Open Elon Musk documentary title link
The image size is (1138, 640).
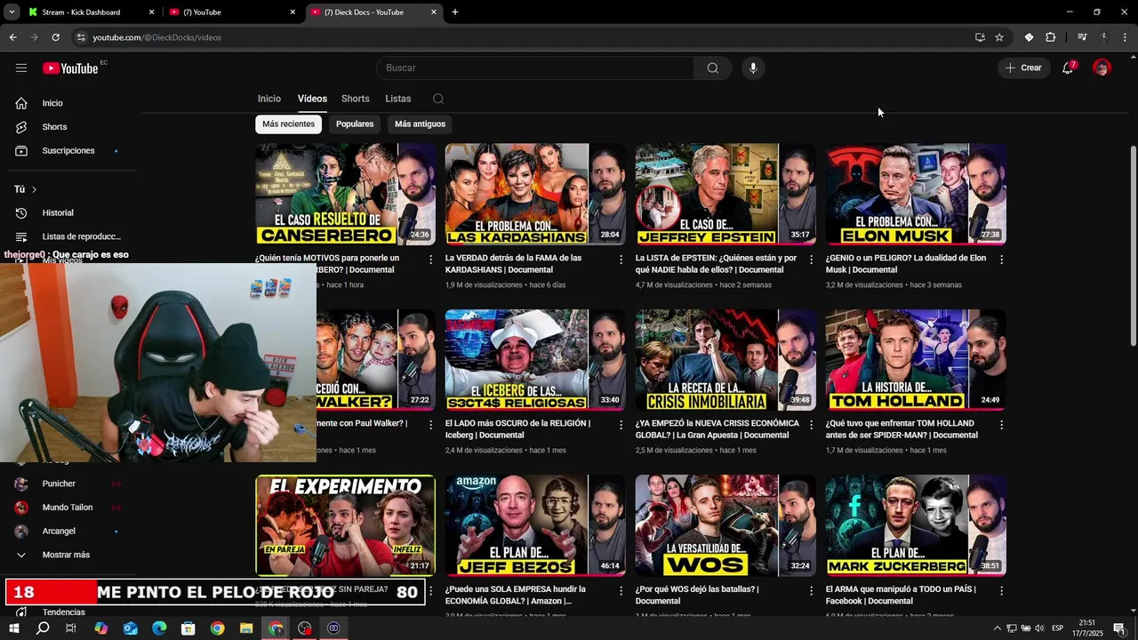tap(905, 264)
